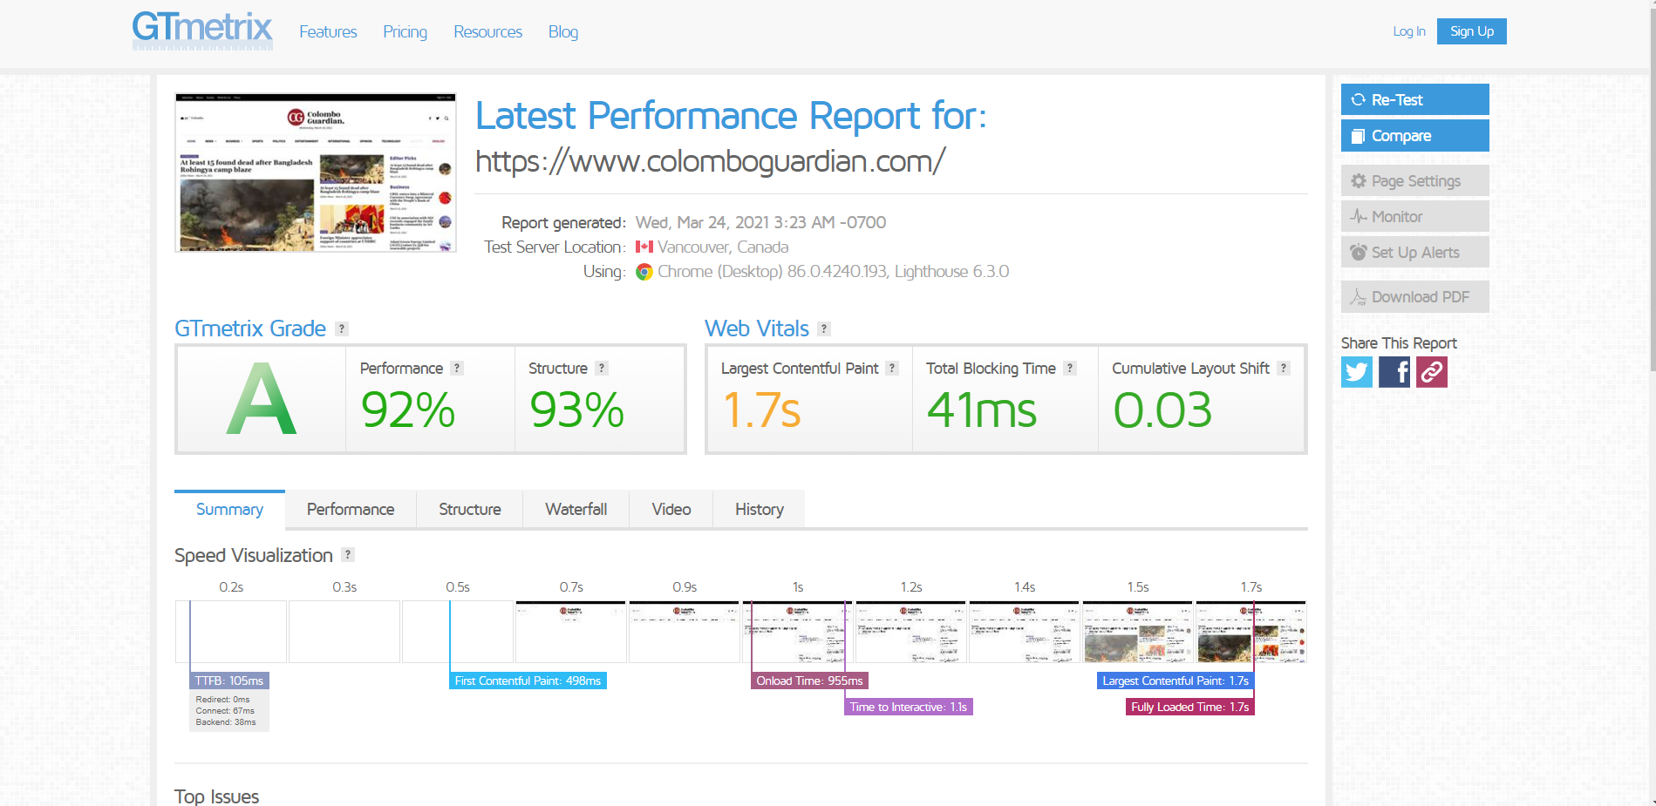Screen dimensions: 1656x806
Task: Click the 0.03 Cumulative Layout Shift value
Action: click(1162, 410)
